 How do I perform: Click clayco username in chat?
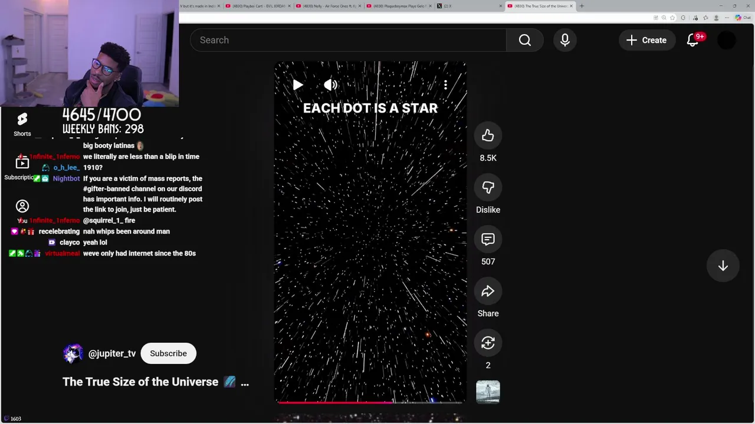pyautogui.click(x=70, y=243)
